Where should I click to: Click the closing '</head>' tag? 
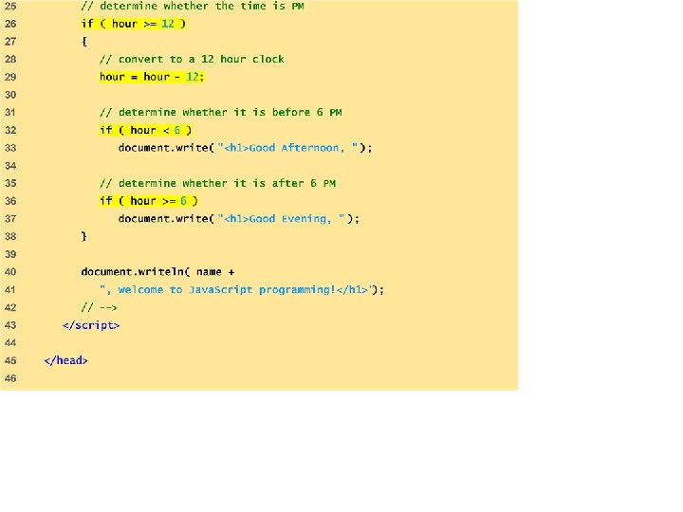point(65,360)
